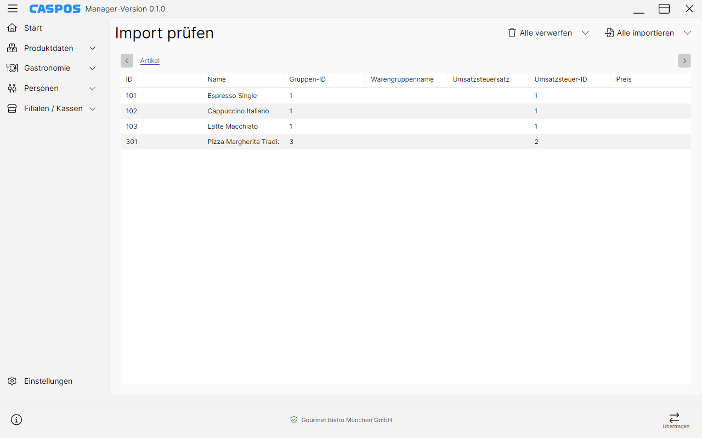Click the Gastronomie plate and cutlery icon
The width and height of the screenshot is (702, 438).
[12, 68]
